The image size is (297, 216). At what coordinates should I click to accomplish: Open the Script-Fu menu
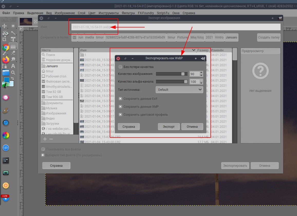163,13
